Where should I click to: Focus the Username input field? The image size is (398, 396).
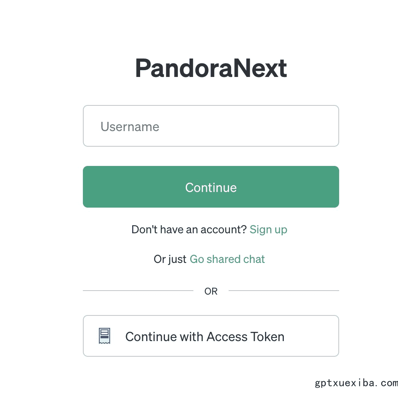click(x=211, y=126)
